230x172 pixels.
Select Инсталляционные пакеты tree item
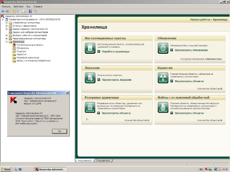tap(30, 45)
